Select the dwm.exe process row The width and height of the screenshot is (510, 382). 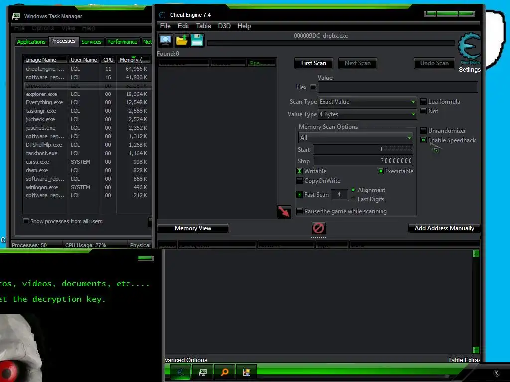(x=87, y=170)
